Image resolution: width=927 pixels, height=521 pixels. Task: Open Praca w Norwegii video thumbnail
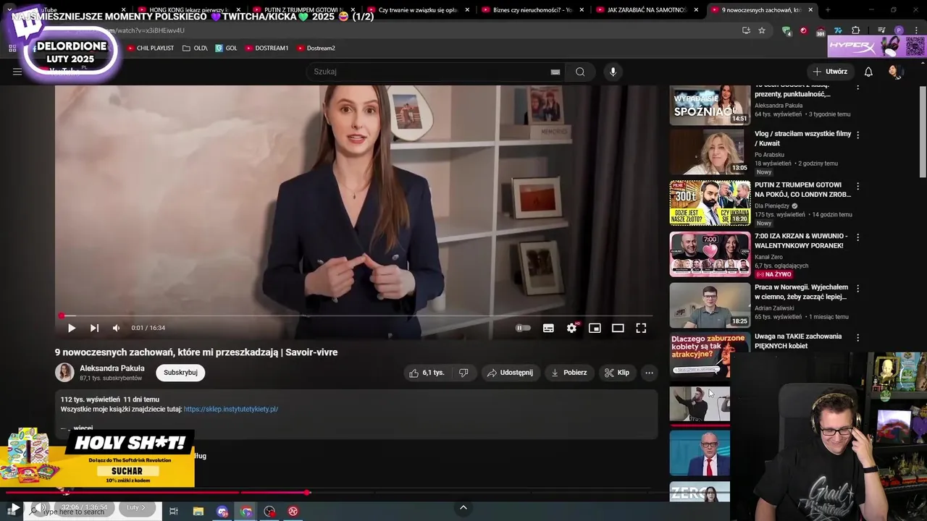coord(710,305)
